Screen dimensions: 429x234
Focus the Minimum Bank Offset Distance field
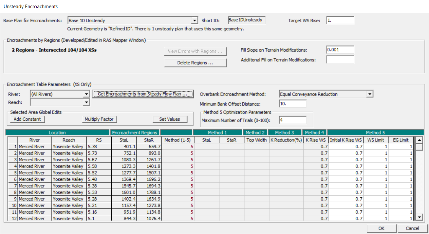tap(292, 104)
